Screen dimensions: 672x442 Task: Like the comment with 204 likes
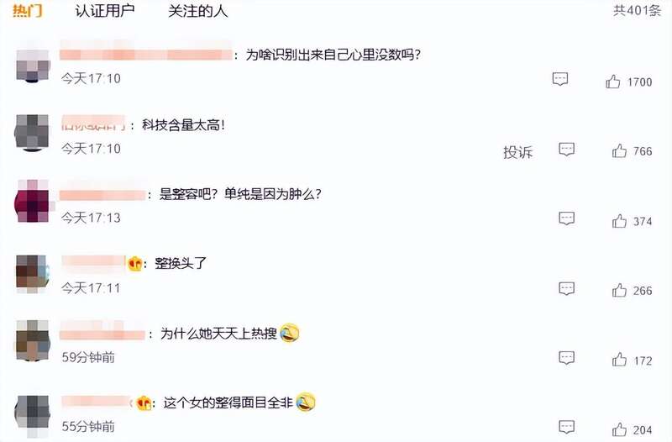click(619, 429)
